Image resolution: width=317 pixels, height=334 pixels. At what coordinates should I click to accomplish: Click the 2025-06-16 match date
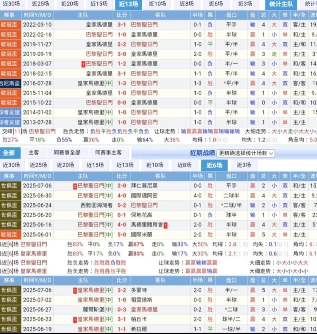coord(37,225)
